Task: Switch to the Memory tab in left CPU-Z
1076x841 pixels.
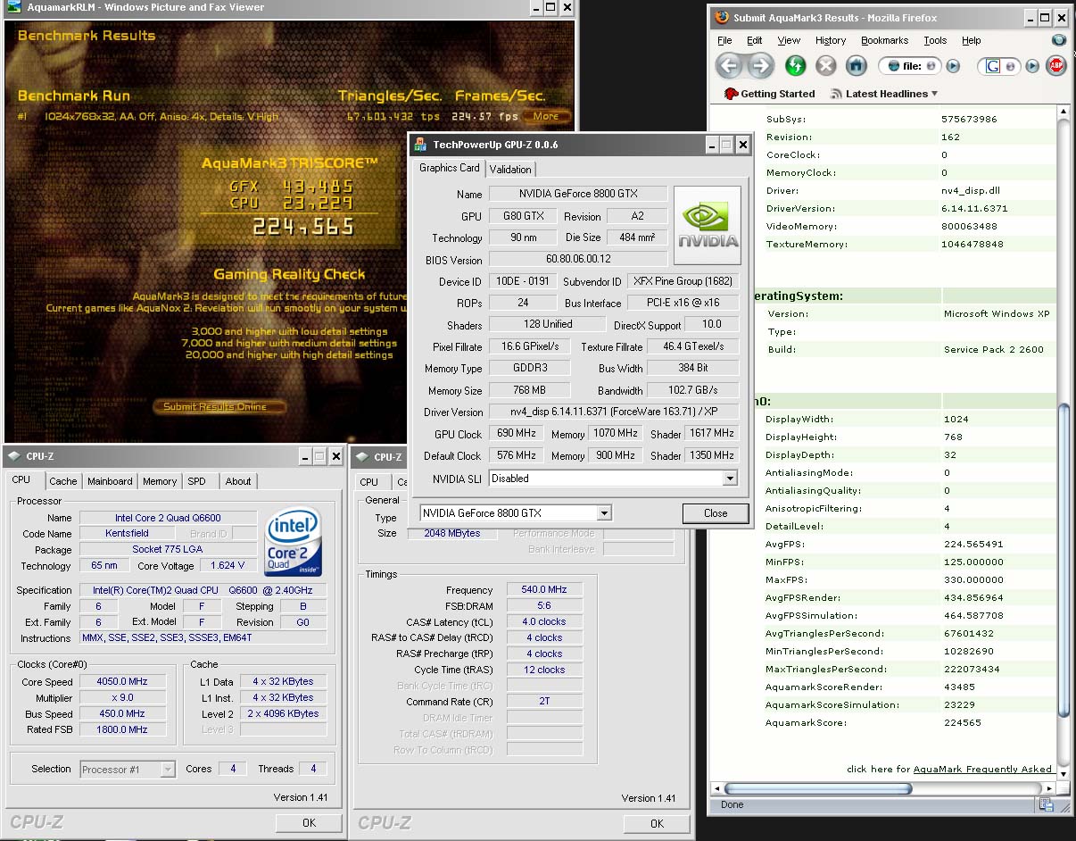Action: [x=160, y=481]
